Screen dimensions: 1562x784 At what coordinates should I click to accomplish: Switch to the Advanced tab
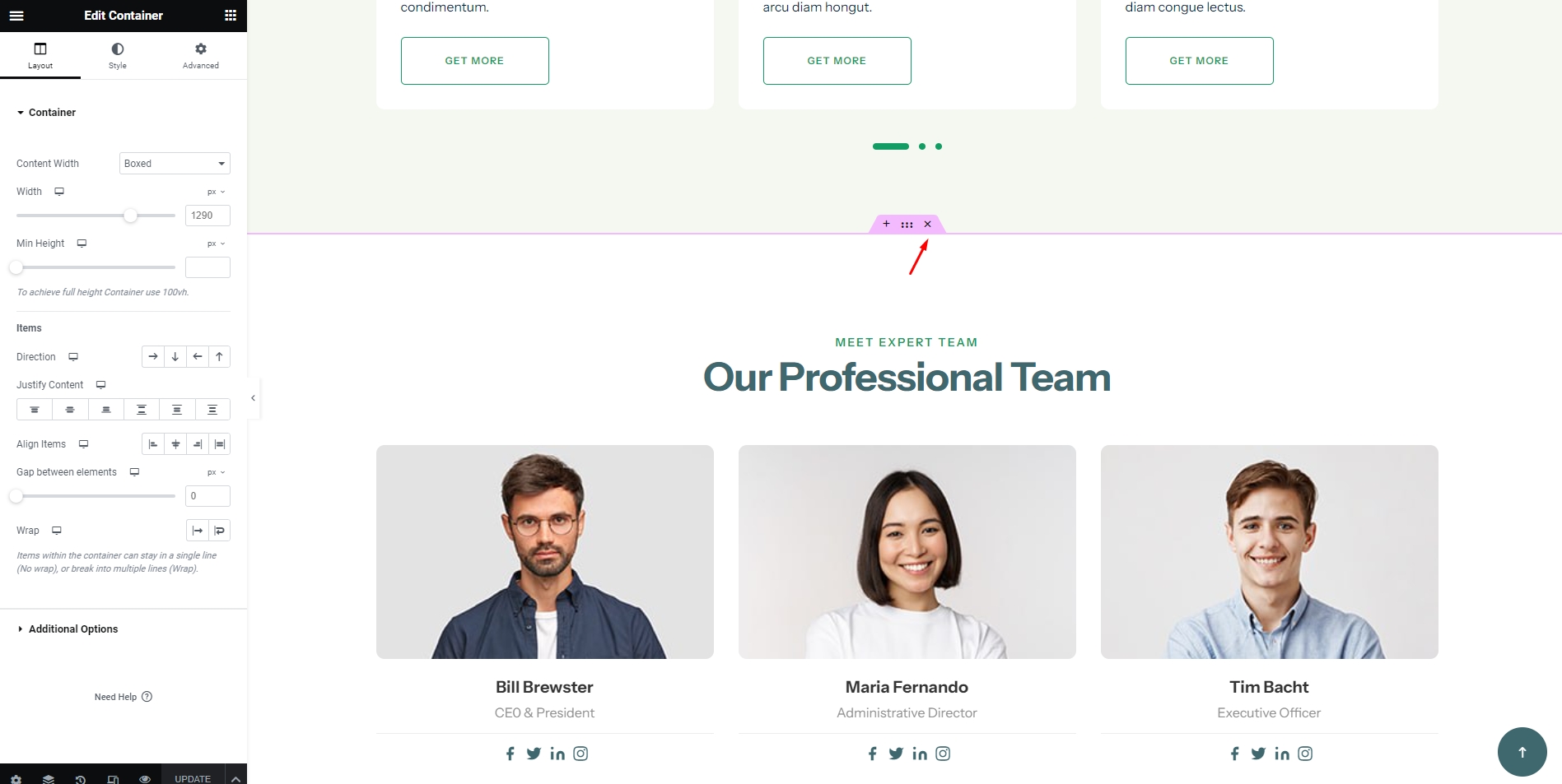pos(201,56)
